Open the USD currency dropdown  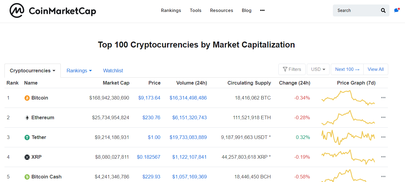click(x=318, y=69)
